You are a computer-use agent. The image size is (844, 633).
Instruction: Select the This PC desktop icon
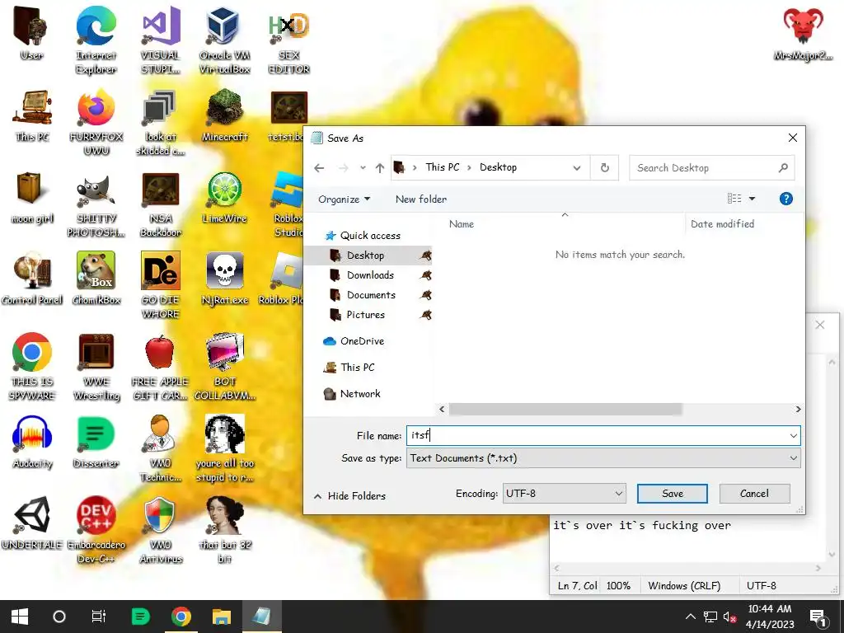point(32,115)
